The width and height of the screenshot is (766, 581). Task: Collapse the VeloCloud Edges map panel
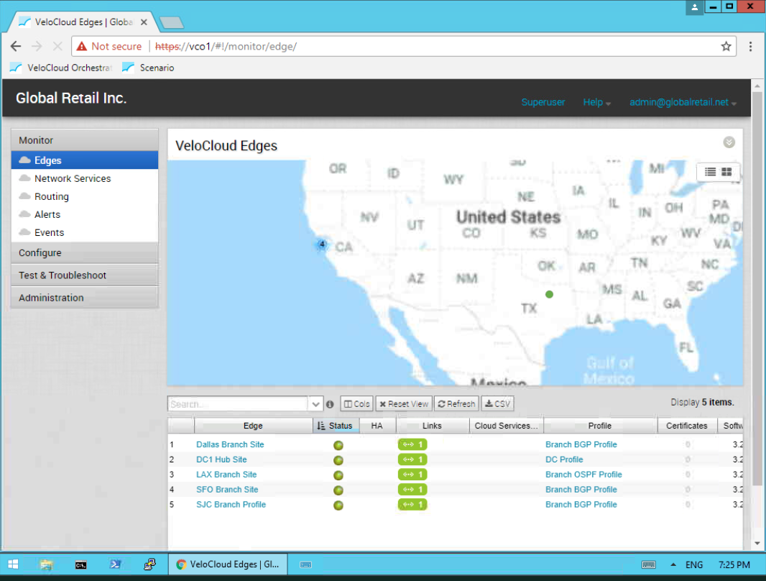click(729, 142)
